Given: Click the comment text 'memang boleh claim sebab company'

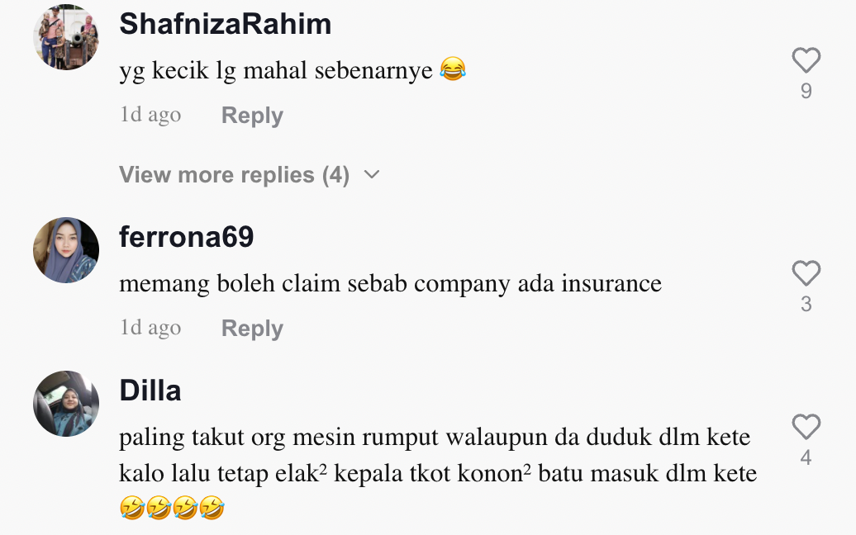Looking at the screenshot, I should tap(315, 284).
